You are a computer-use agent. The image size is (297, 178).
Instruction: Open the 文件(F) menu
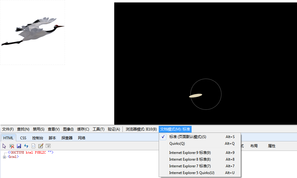[x=8, y=129]
